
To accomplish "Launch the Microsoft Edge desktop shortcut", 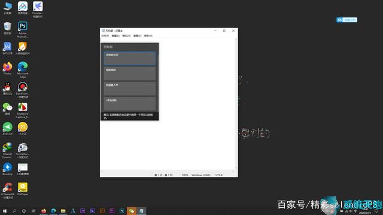I will click(x=23, y=70).
